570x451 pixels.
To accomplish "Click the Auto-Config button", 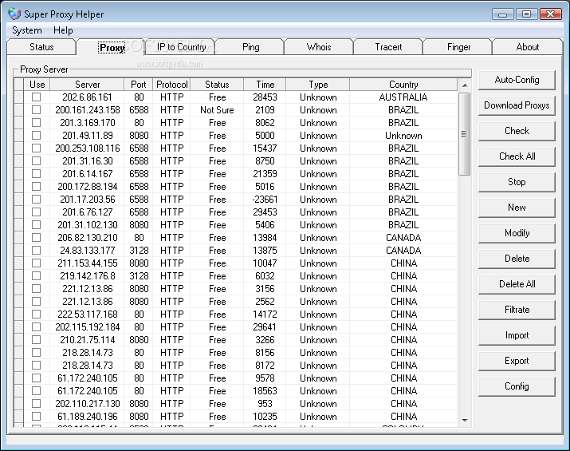I will click(x=517, y=80).
